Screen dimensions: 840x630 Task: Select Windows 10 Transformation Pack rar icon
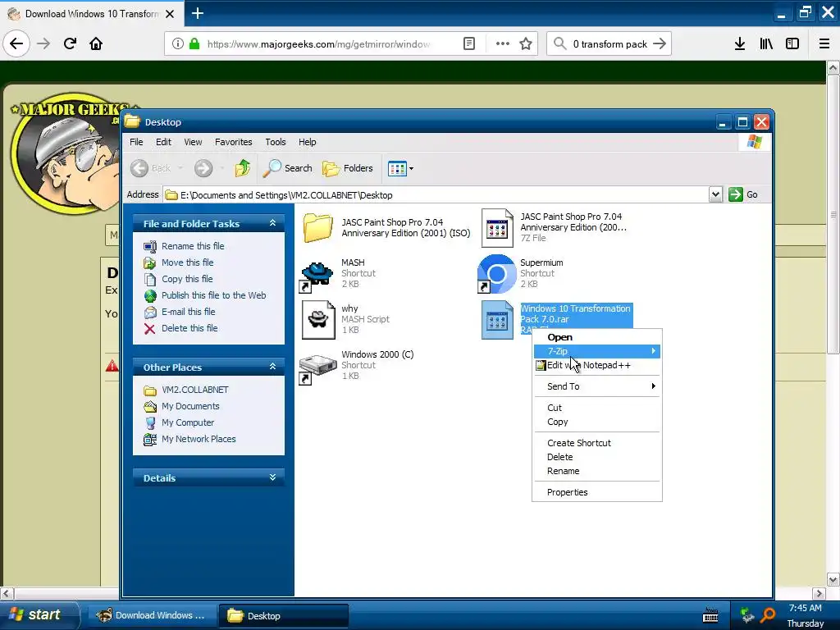pyautogui.click(x=496, y=320)
